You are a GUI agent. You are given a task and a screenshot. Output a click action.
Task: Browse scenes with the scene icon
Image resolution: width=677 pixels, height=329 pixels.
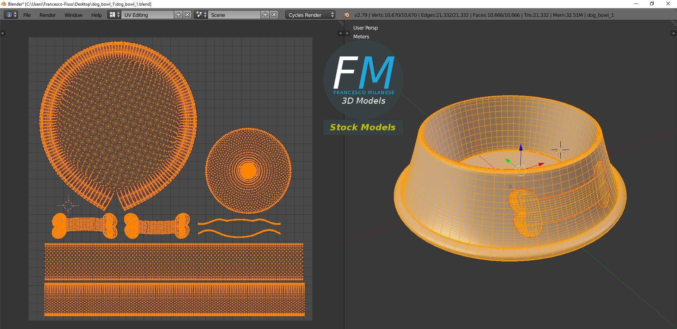[x=201, y=15]
